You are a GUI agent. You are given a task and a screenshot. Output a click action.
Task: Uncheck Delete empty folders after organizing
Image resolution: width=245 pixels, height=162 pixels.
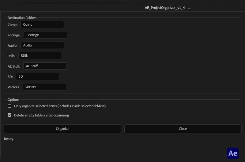point(9,115)
